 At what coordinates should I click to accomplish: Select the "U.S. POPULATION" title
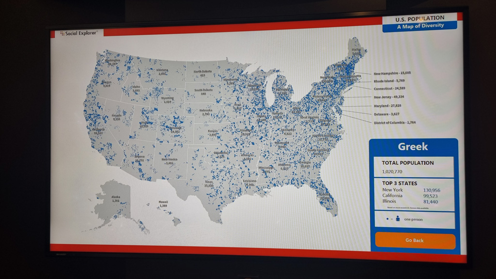coord(420,19)
